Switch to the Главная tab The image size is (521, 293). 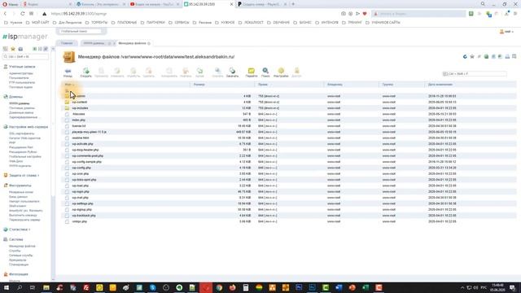click(67, 43)
